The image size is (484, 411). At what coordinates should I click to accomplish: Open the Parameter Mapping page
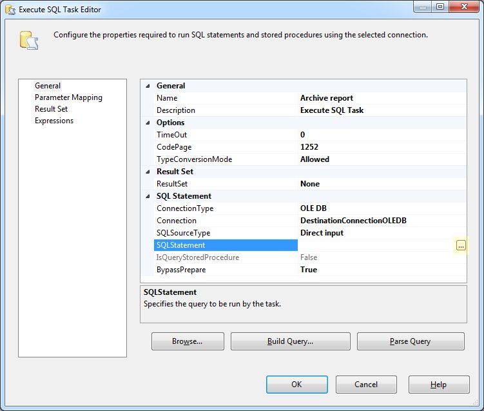(68, 97)
